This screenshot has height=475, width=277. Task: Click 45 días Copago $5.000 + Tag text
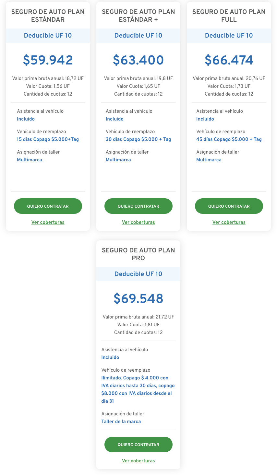pyautogui.click(x=229, y=139)
